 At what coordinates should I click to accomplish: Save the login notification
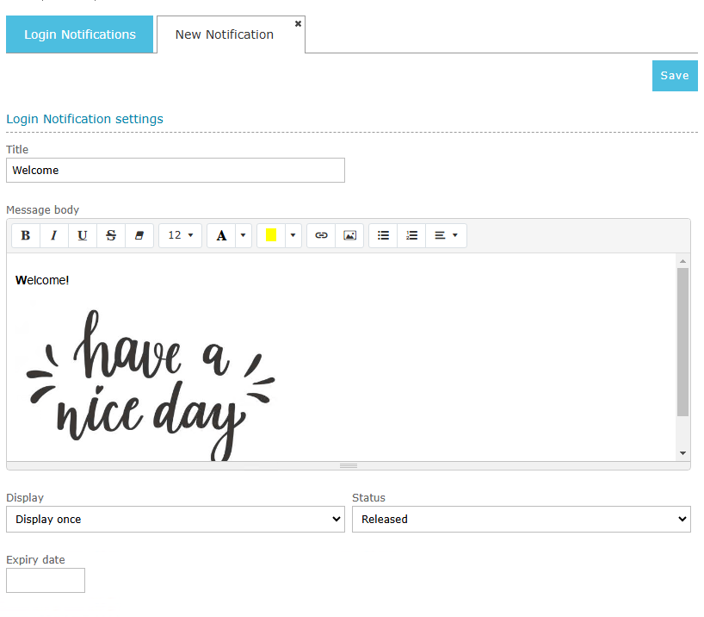(x=674, y=76)
